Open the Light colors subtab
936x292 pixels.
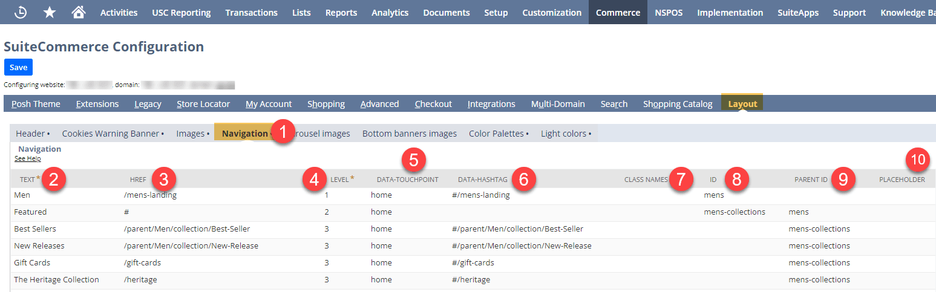pyautogui.click(x=566, y=134)
